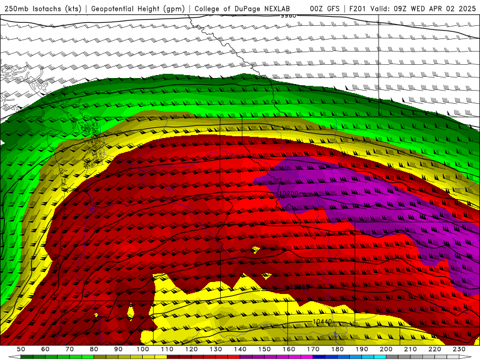The image size is (480, 360).
Task: Click the legend value 80
Action: pos(94,349)
